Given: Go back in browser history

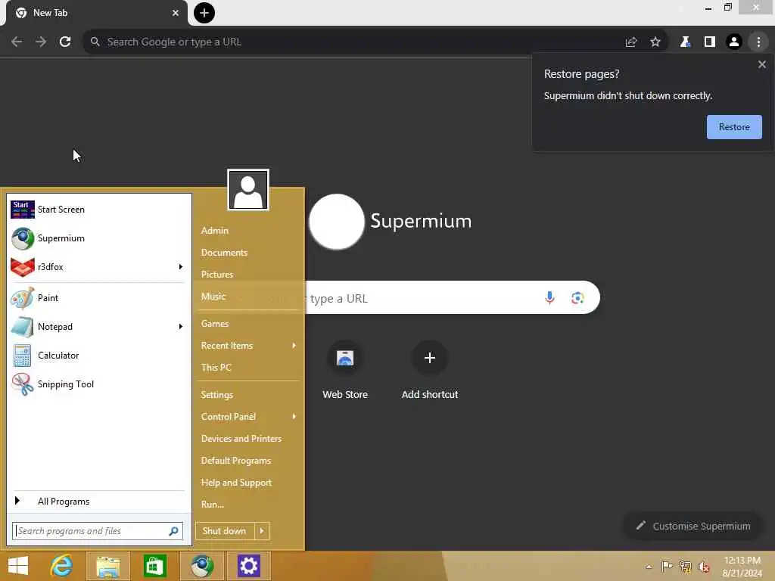Looking at the screenshot, I should pos(17,42).
